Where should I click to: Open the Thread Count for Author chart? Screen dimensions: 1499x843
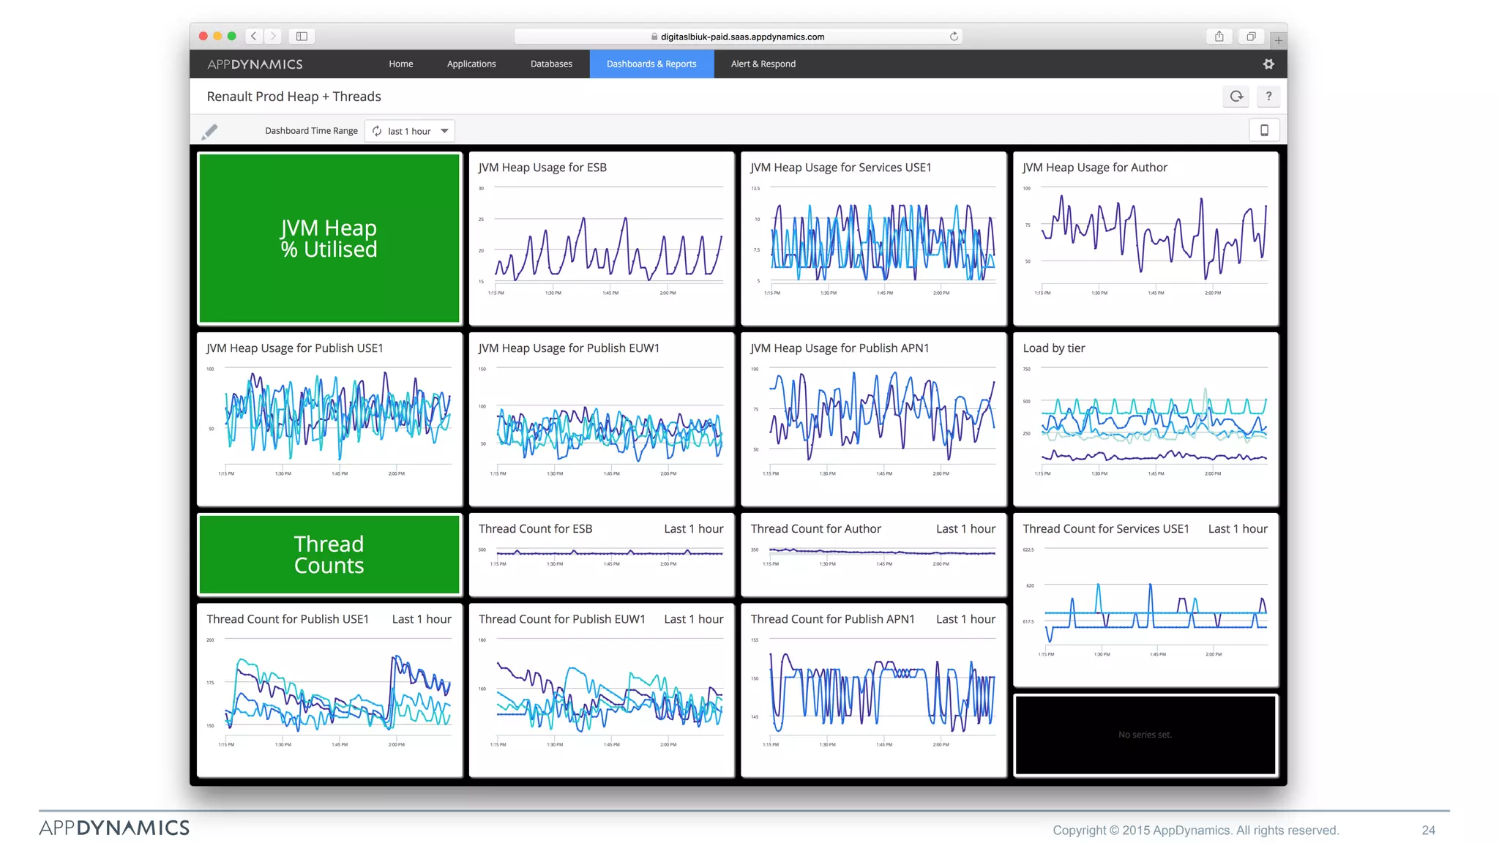[x=874, y=555]
